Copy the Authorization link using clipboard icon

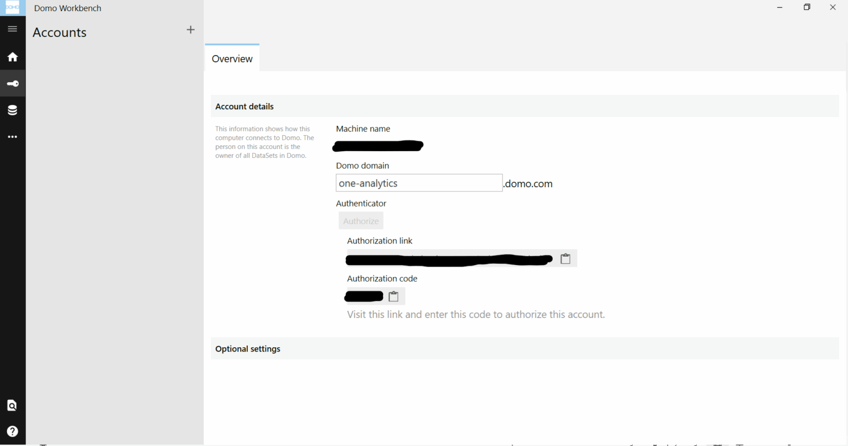coord(565,258)
